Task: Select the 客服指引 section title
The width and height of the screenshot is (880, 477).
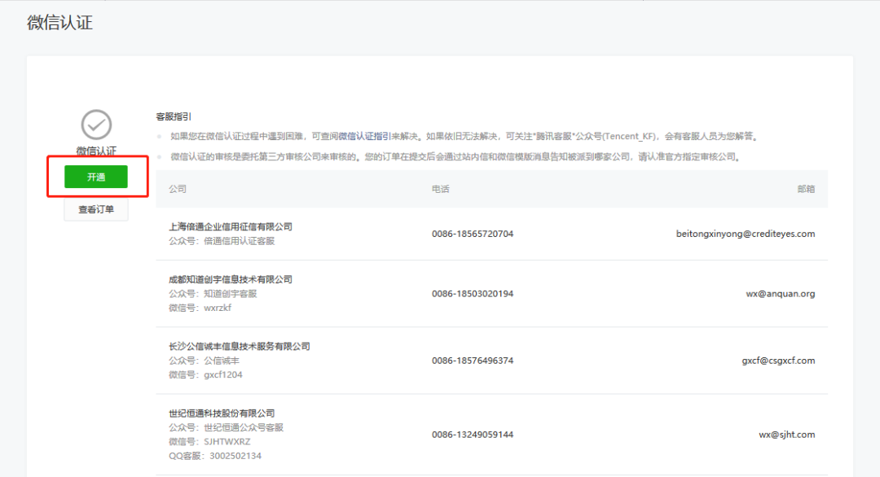Action: (x=174, y=116)
